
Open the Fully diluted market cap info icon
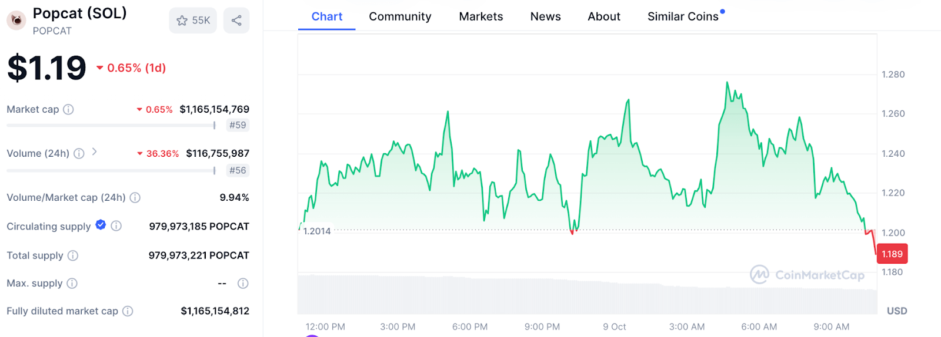128,311
